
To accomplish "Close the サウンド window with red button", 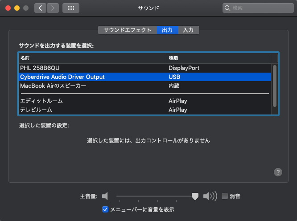I will pos(8,8).
